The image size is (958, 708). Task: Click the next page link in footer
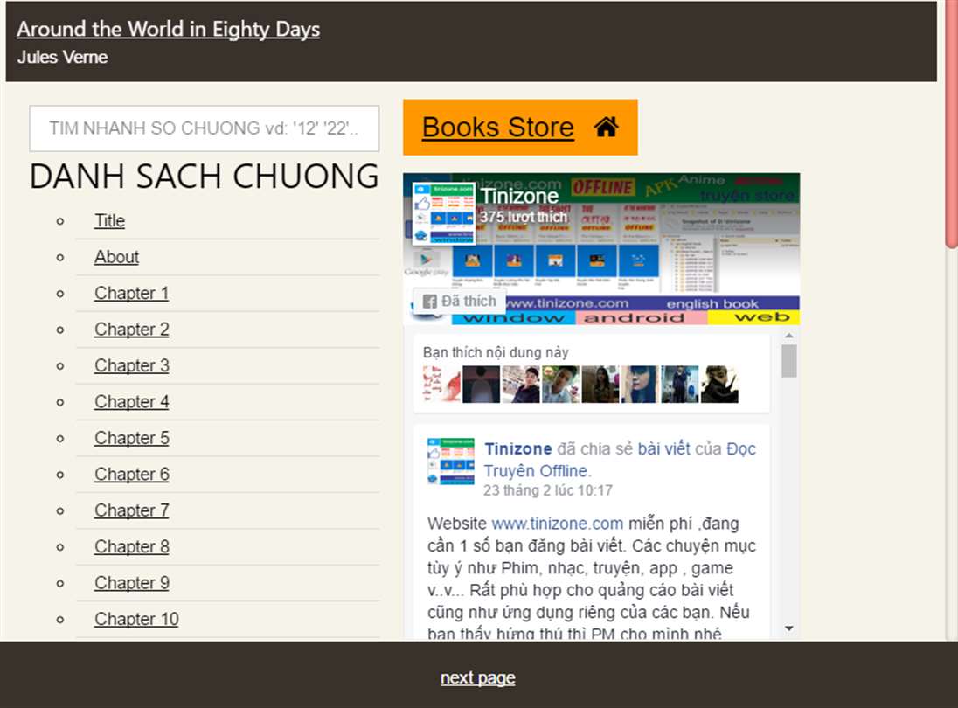point(478,678)
